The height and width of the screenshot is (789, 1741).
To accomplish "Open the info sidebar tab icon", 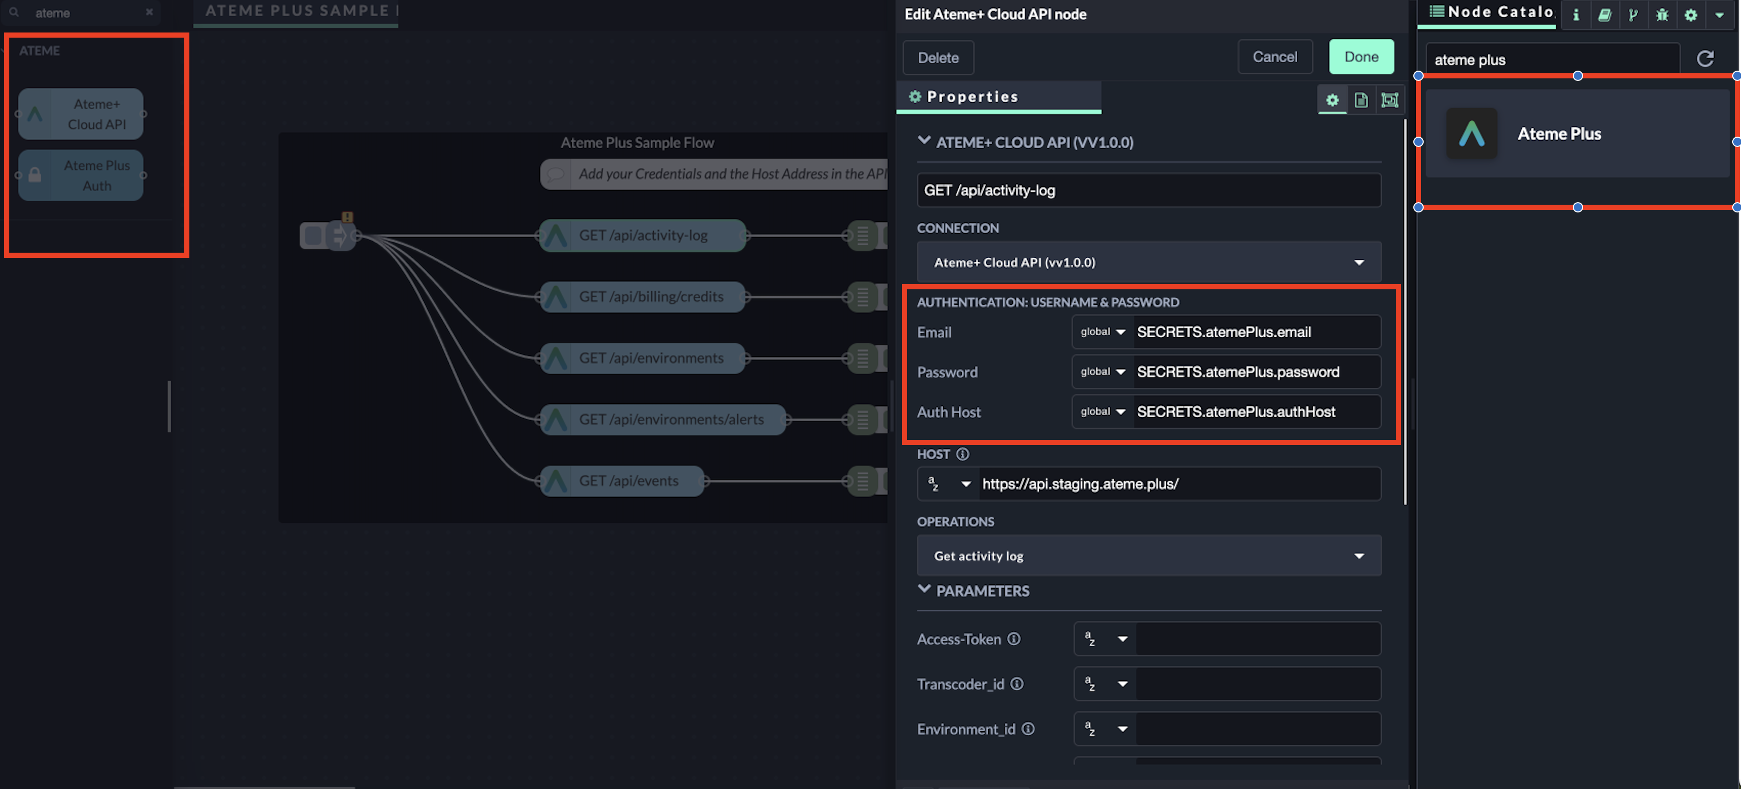I will 1575,15.
